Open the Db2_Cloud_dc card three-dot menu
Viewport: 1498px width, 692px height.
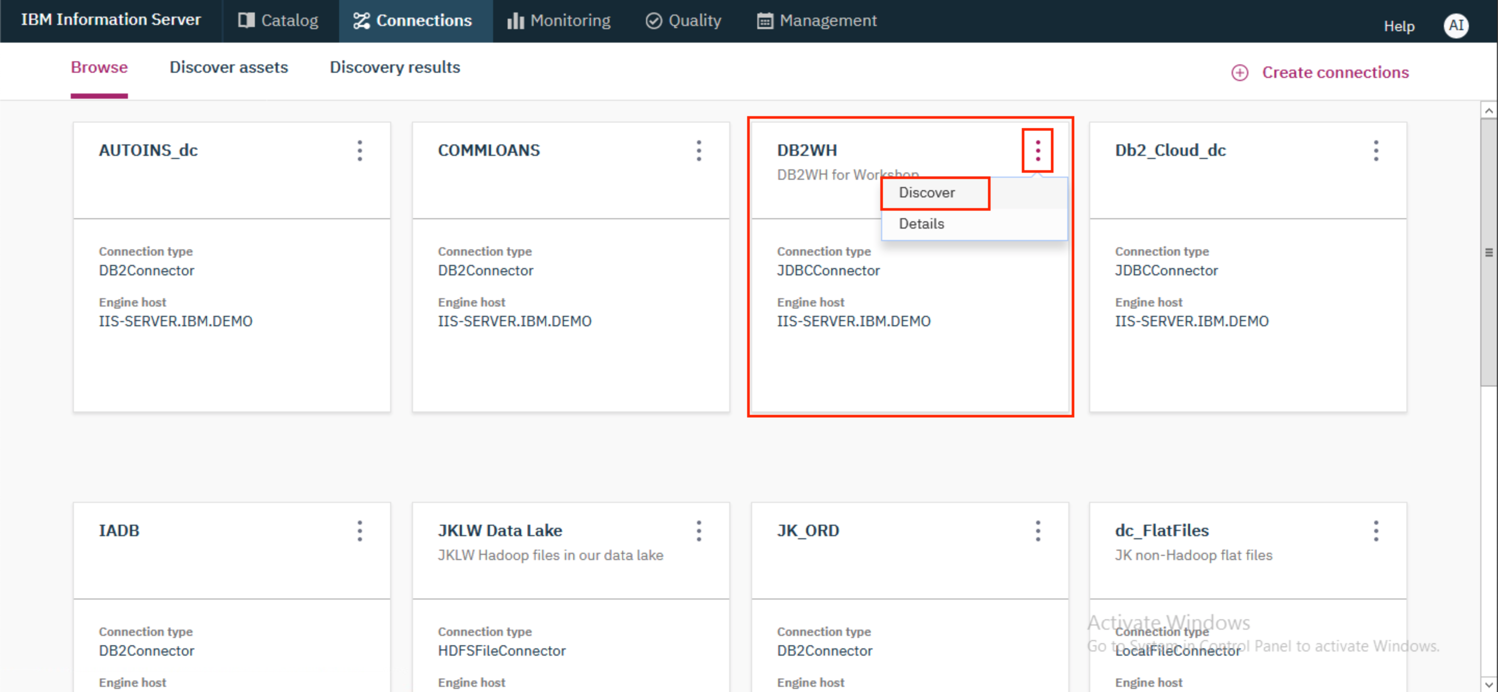(x=1376, y=151)
